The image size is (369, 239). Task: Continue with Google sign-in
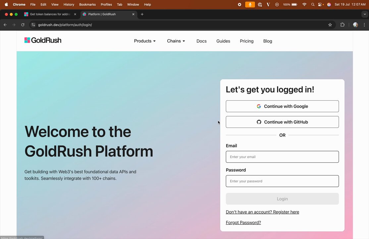[282, 106]
